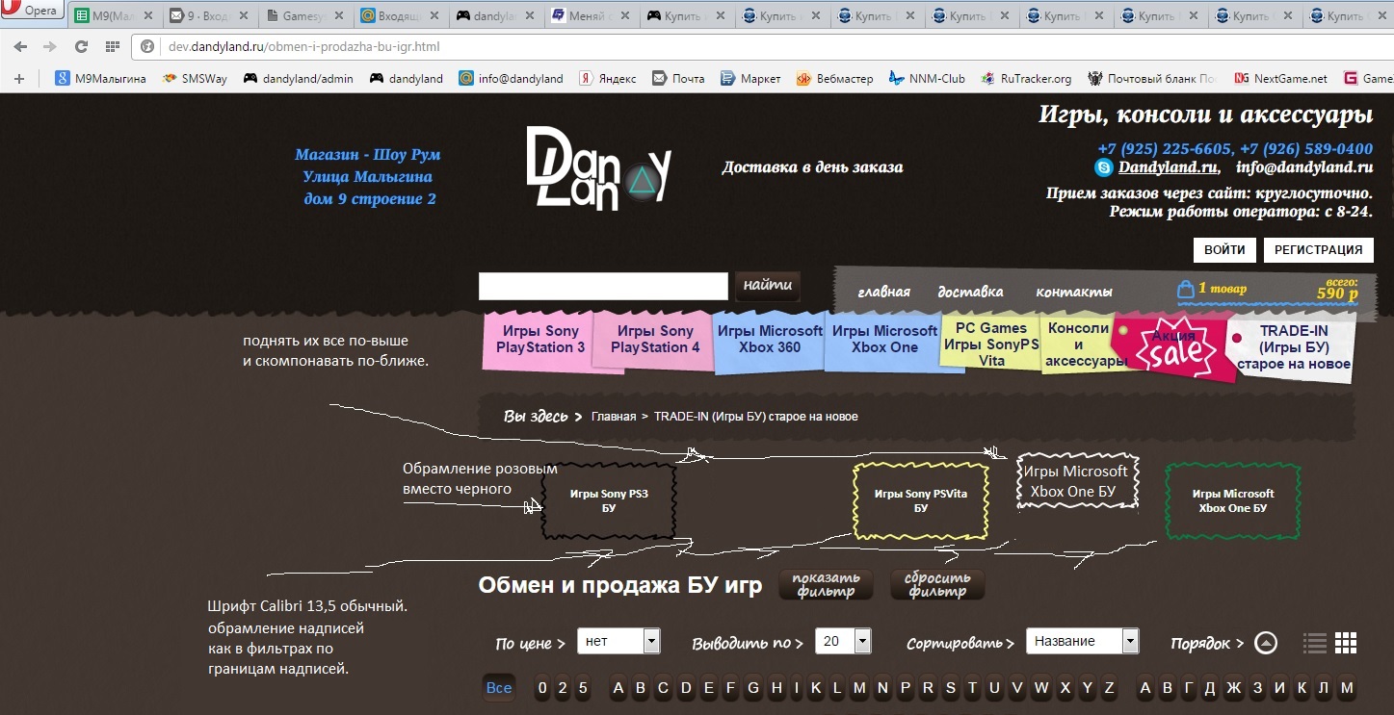Open the info@dandyland.ru email link
Viewport: 1394px width, 715px height.
click(x=1304, y=167)
